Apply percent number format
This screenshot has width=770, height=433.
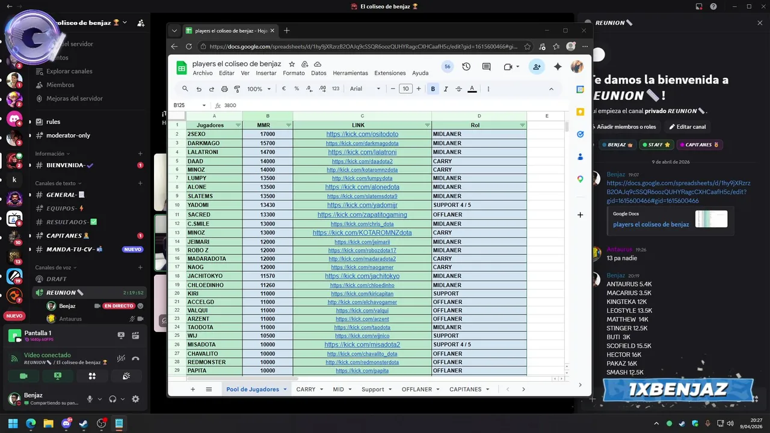pos(297,89)
